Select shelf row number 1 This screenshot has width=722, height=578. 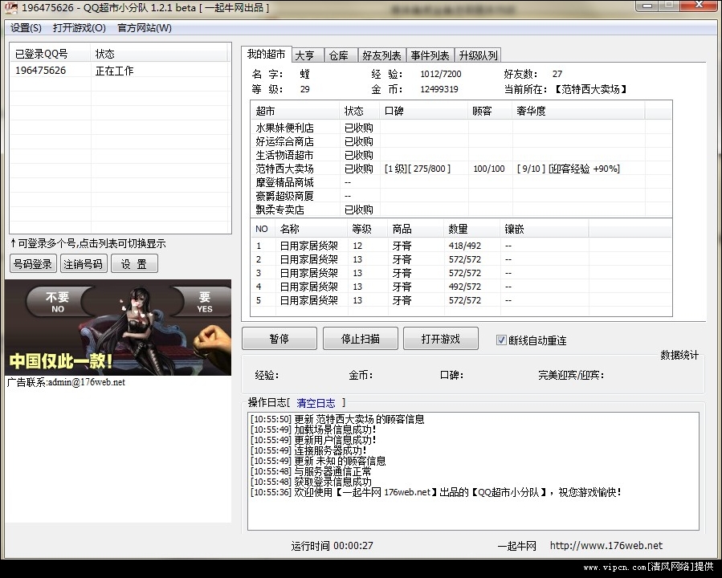point(460,246)
